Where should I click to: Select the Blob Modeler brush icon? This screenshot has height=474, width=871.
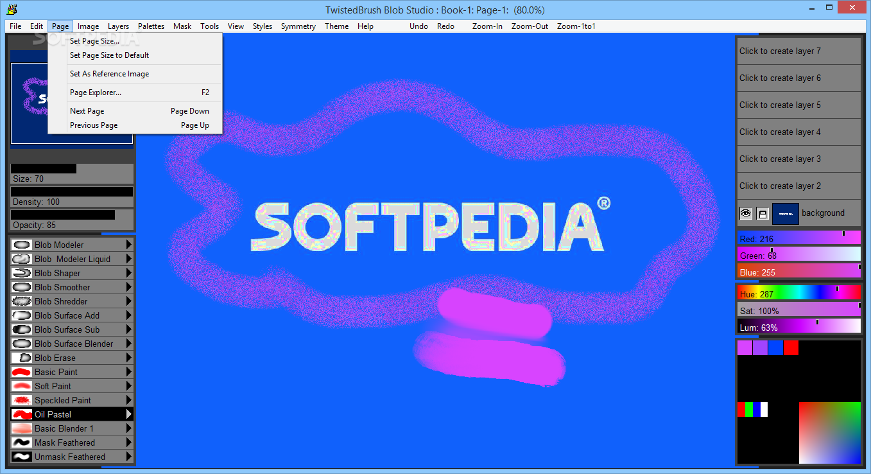22,245
